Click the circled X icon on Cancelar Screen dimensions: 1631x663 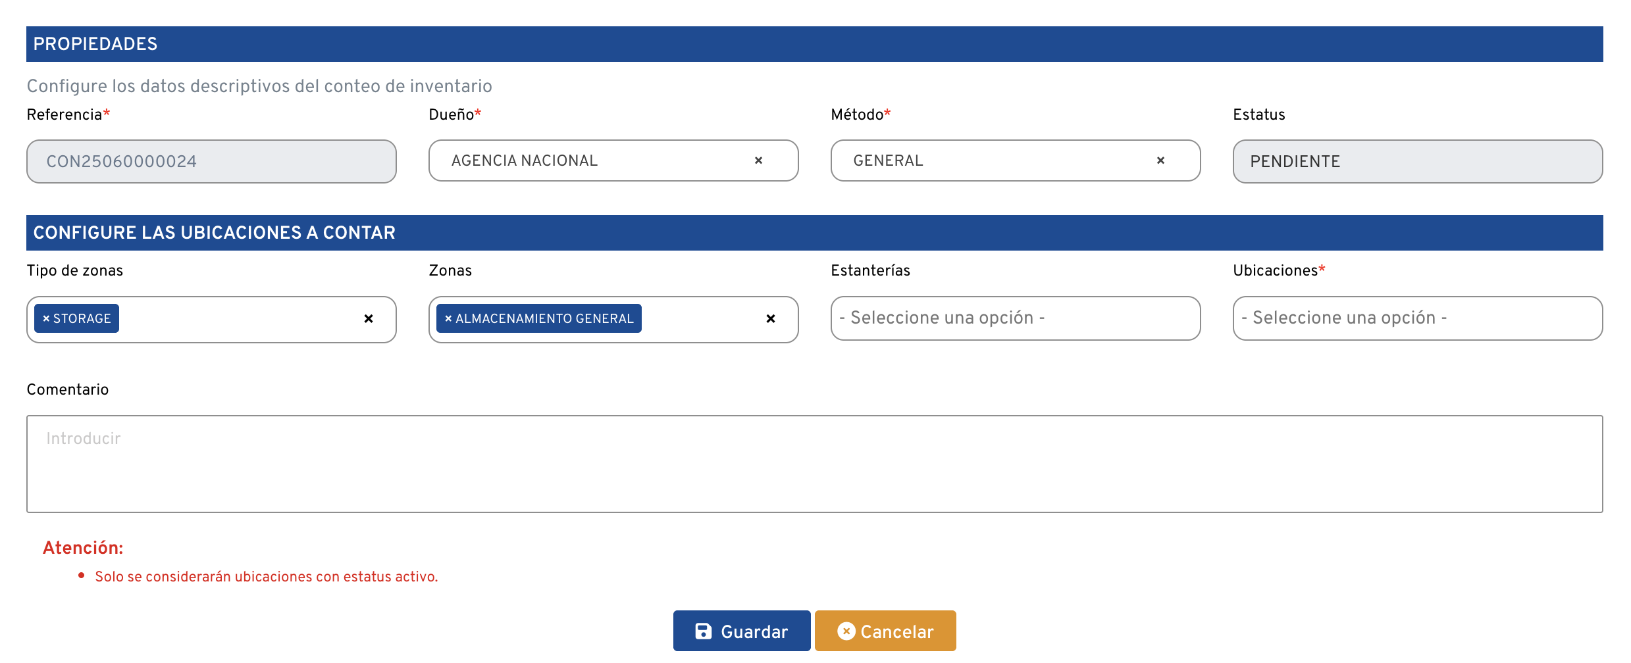[846, 631]
